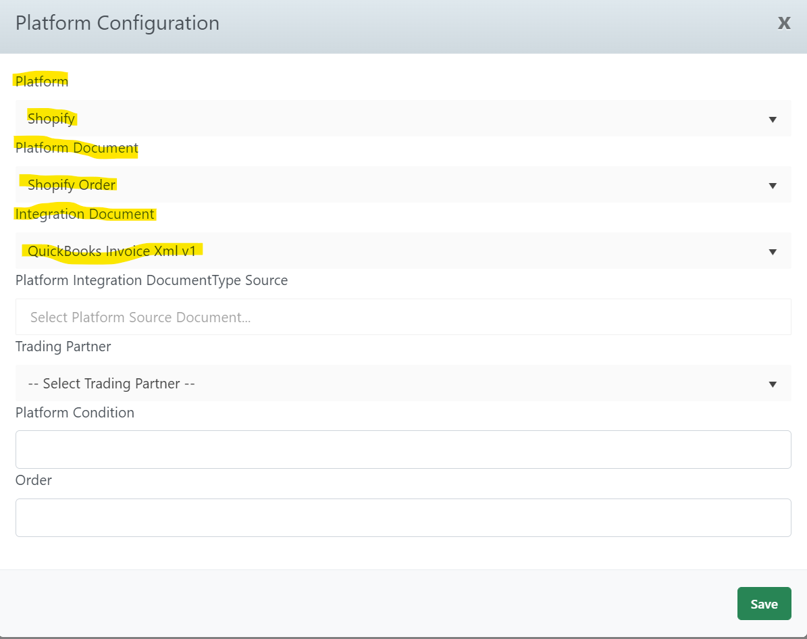Screen dimensions: 807x639
Task: Click the Integration Document label
Action: tap(85, 214)
